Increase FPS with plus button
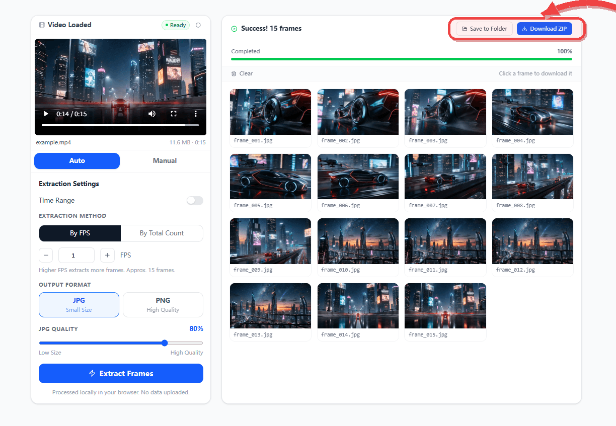This screenshot has height=426, width=616. [x=107, y=255]
